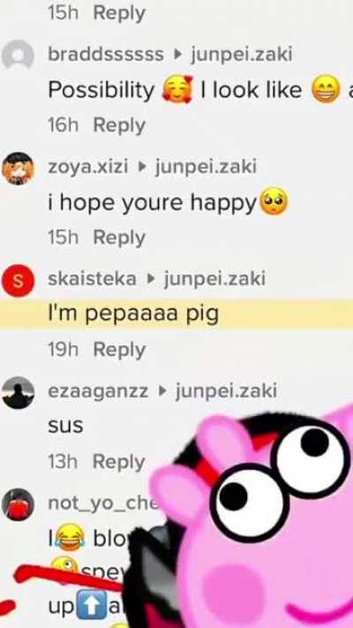
Task: Open zoya.xizi username link
Action: point(88,167)
